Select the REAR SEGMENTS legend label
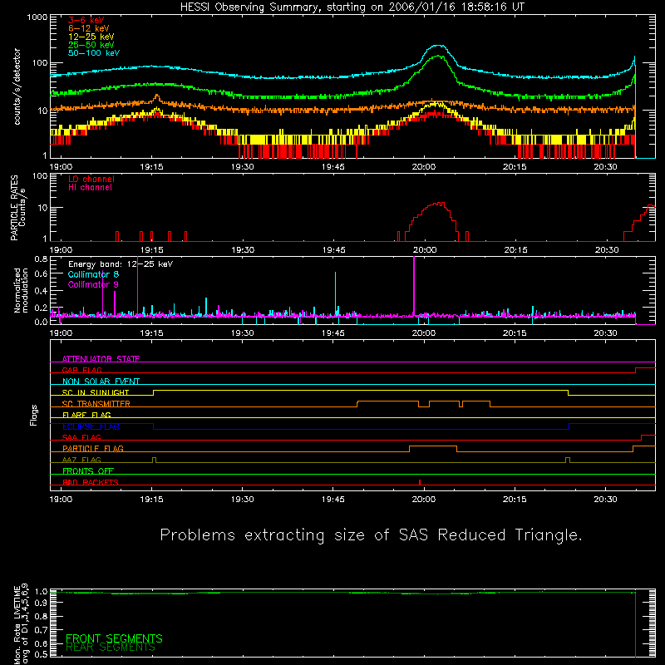The image size is (665, 665). pos(111,648)
